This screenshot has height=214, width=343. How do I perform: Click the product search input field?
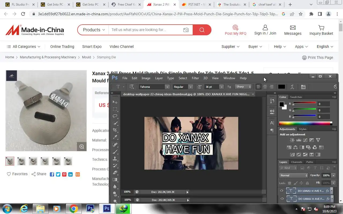pyautogui.click(x=146, y=30)
